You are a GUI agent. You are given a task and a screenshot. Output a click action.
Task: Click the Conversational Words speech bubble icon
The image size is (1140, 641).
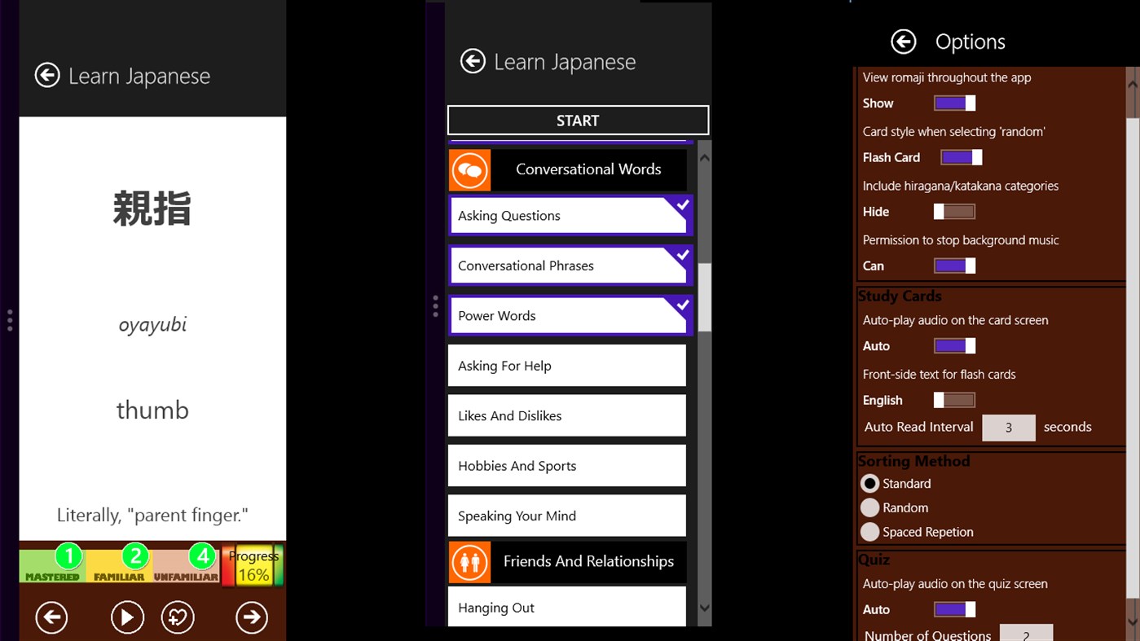coord(469,169)
